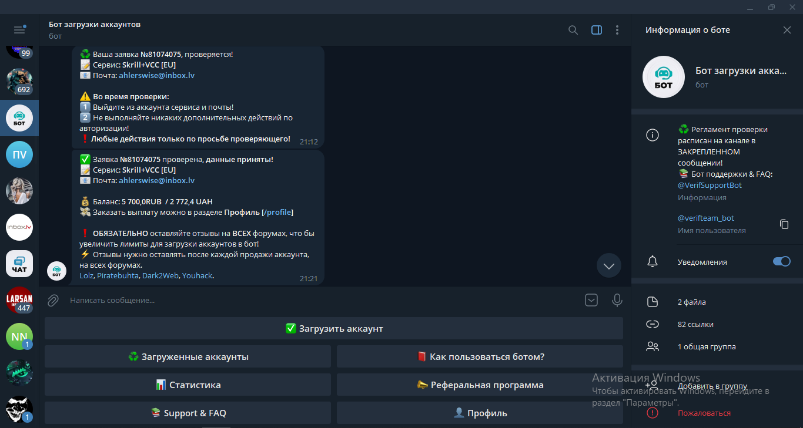Click the message input field

(x=317, y=301)
